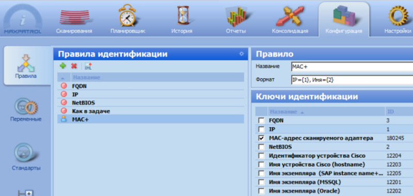Click ID value 12203
The height and width of the screenshot is (196, 413).
(x=394, y=165)
